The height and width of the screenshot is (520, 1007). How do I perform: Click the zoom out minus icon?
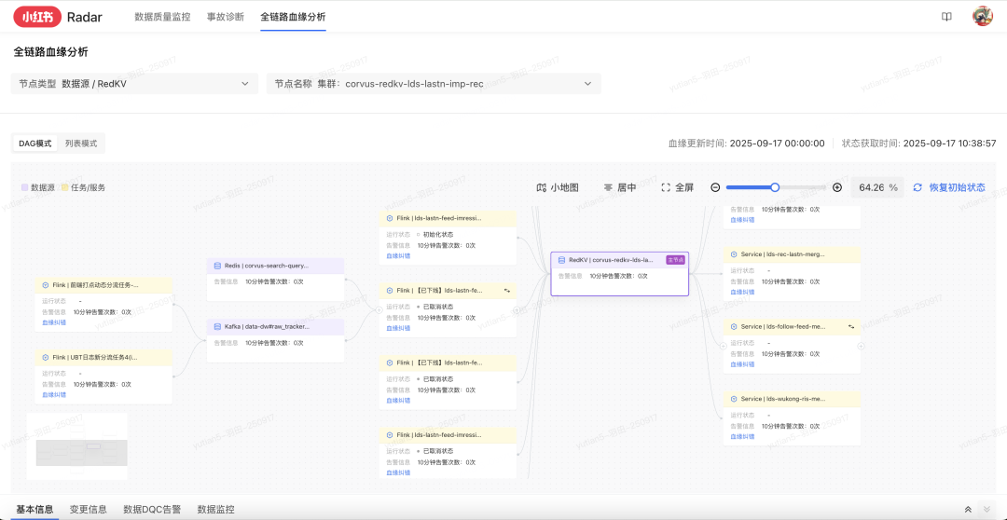point(715,187)
